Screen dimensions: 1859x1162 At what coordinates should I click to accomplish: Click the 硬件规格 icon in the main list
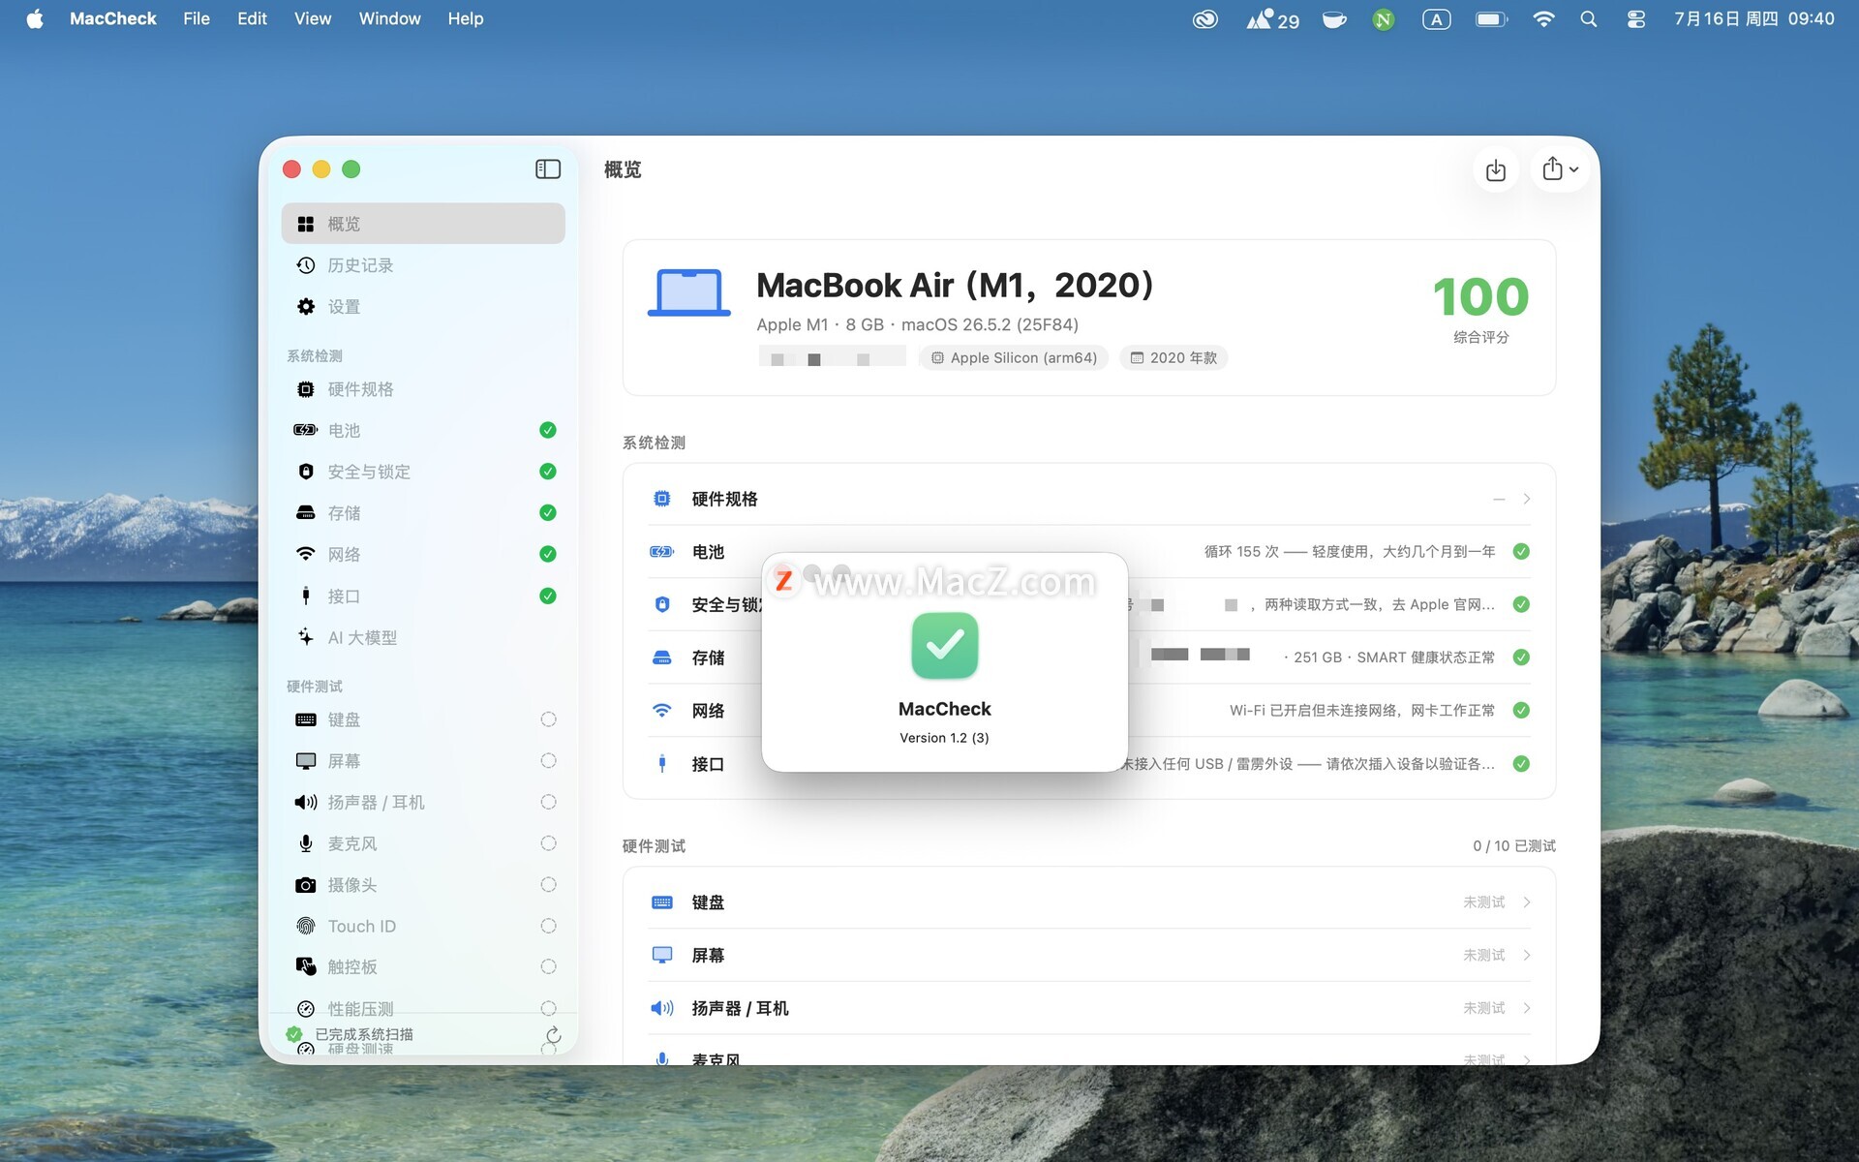point(662,499)
